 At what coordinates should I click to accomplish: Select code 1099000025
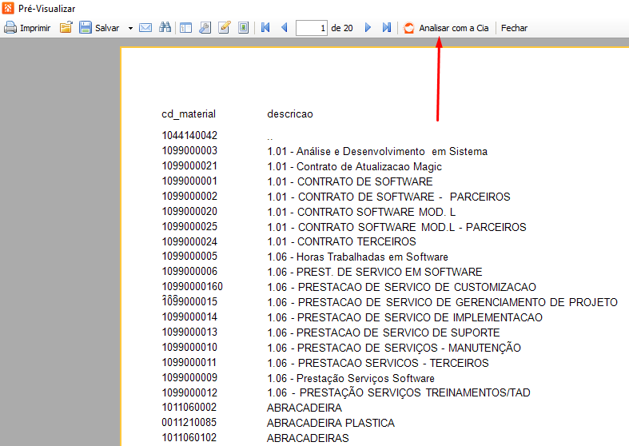189,227
